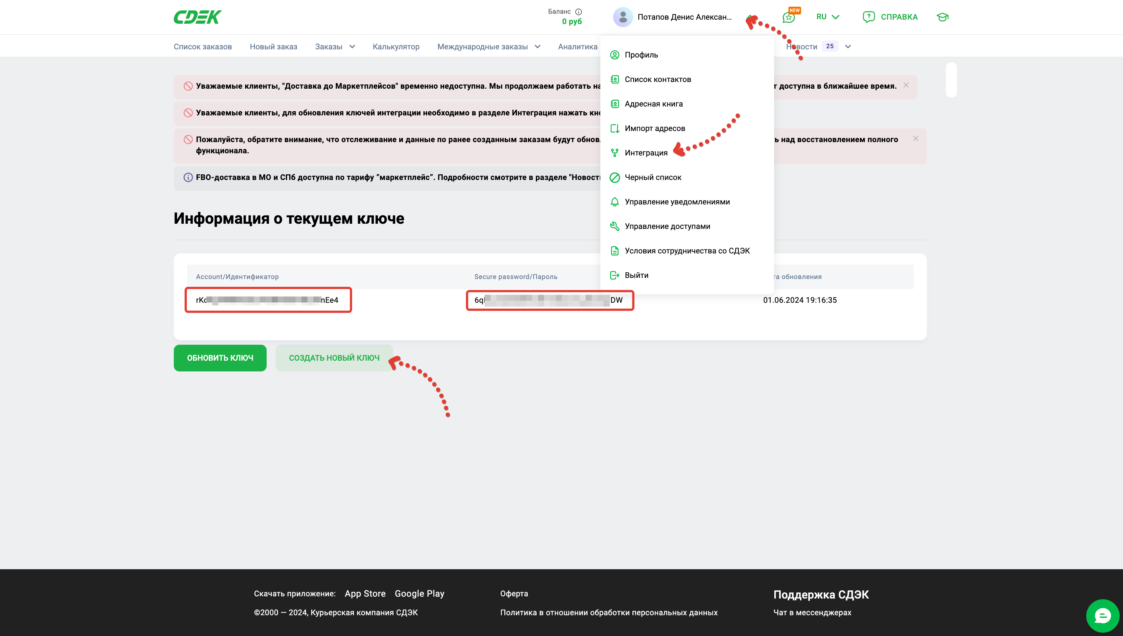Expand the RU language dropdown

828,17
